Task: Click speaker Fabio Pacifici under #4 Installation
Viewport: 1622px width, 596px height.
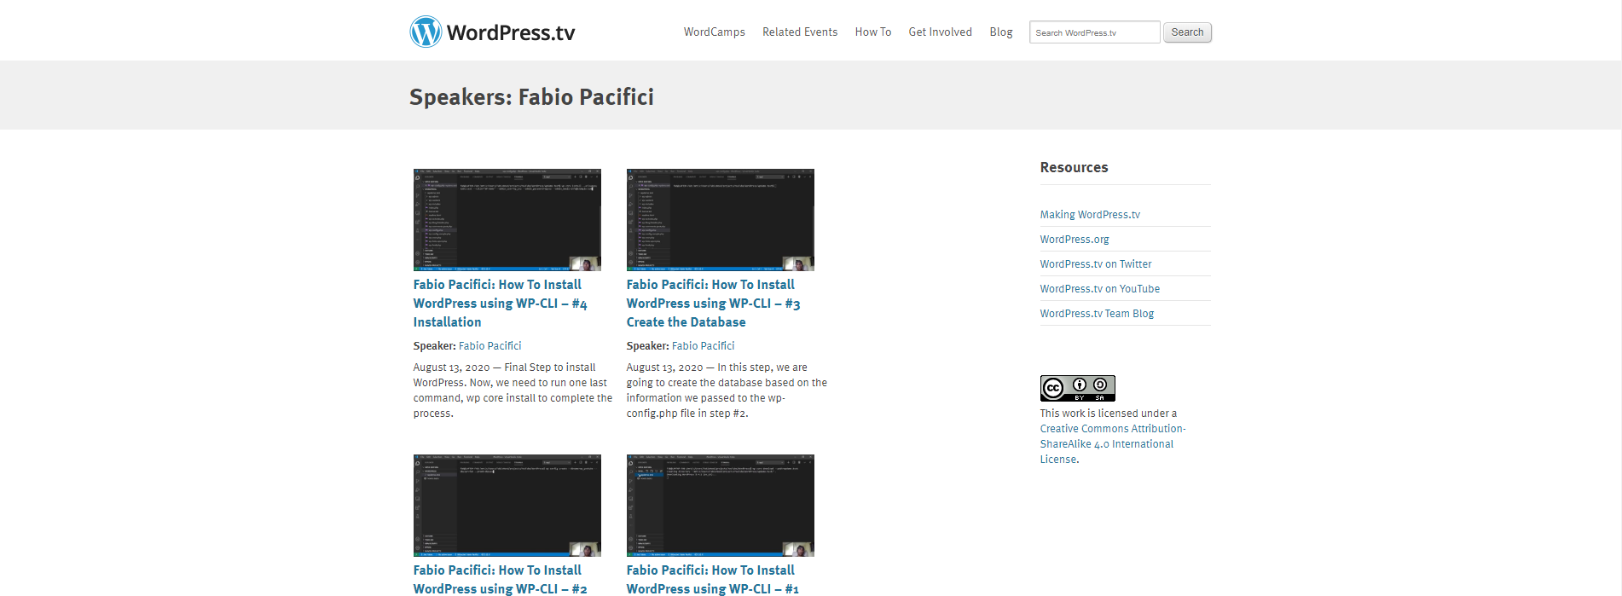Action: click(490, 346)
